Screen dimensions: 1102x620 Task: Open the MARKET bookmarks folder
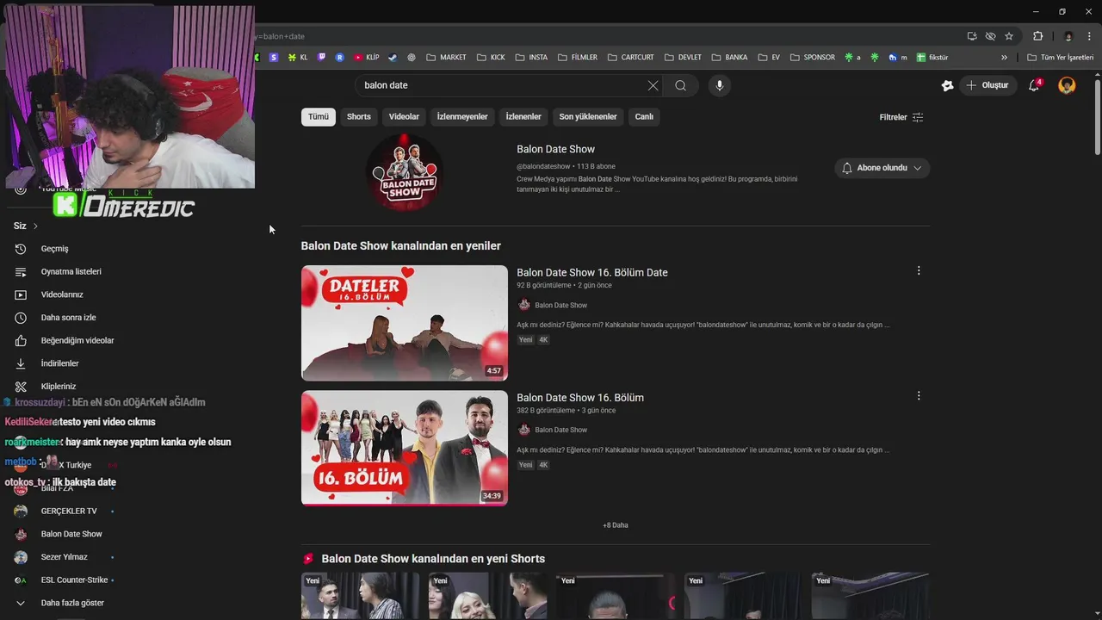[446, 58]
